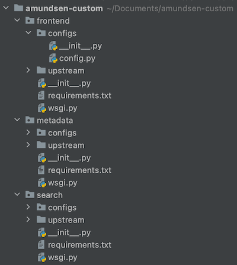Image resolution: width=237 pixels, height=265 pixels.
Task: Collapse the search folder chevron
Action: pyautogui.click(x=17, y=195)
